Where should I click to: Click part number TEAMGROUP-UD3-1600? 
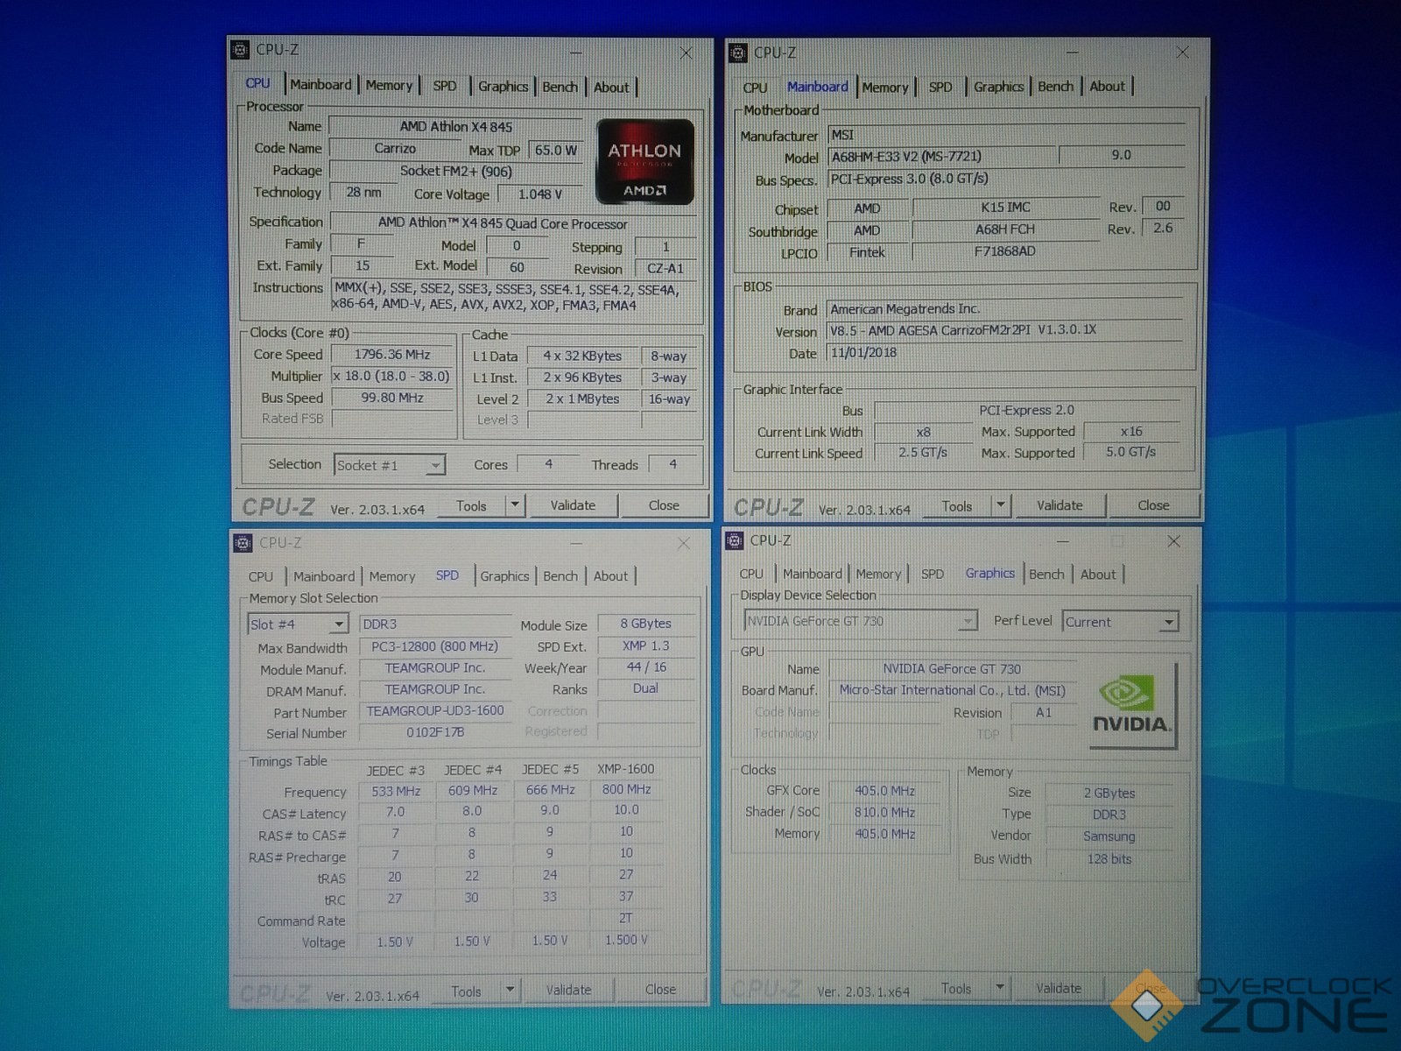coord(435,711)
